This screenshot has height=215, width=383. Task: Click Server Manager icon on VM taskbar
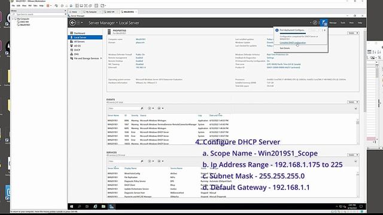point(112,207)
